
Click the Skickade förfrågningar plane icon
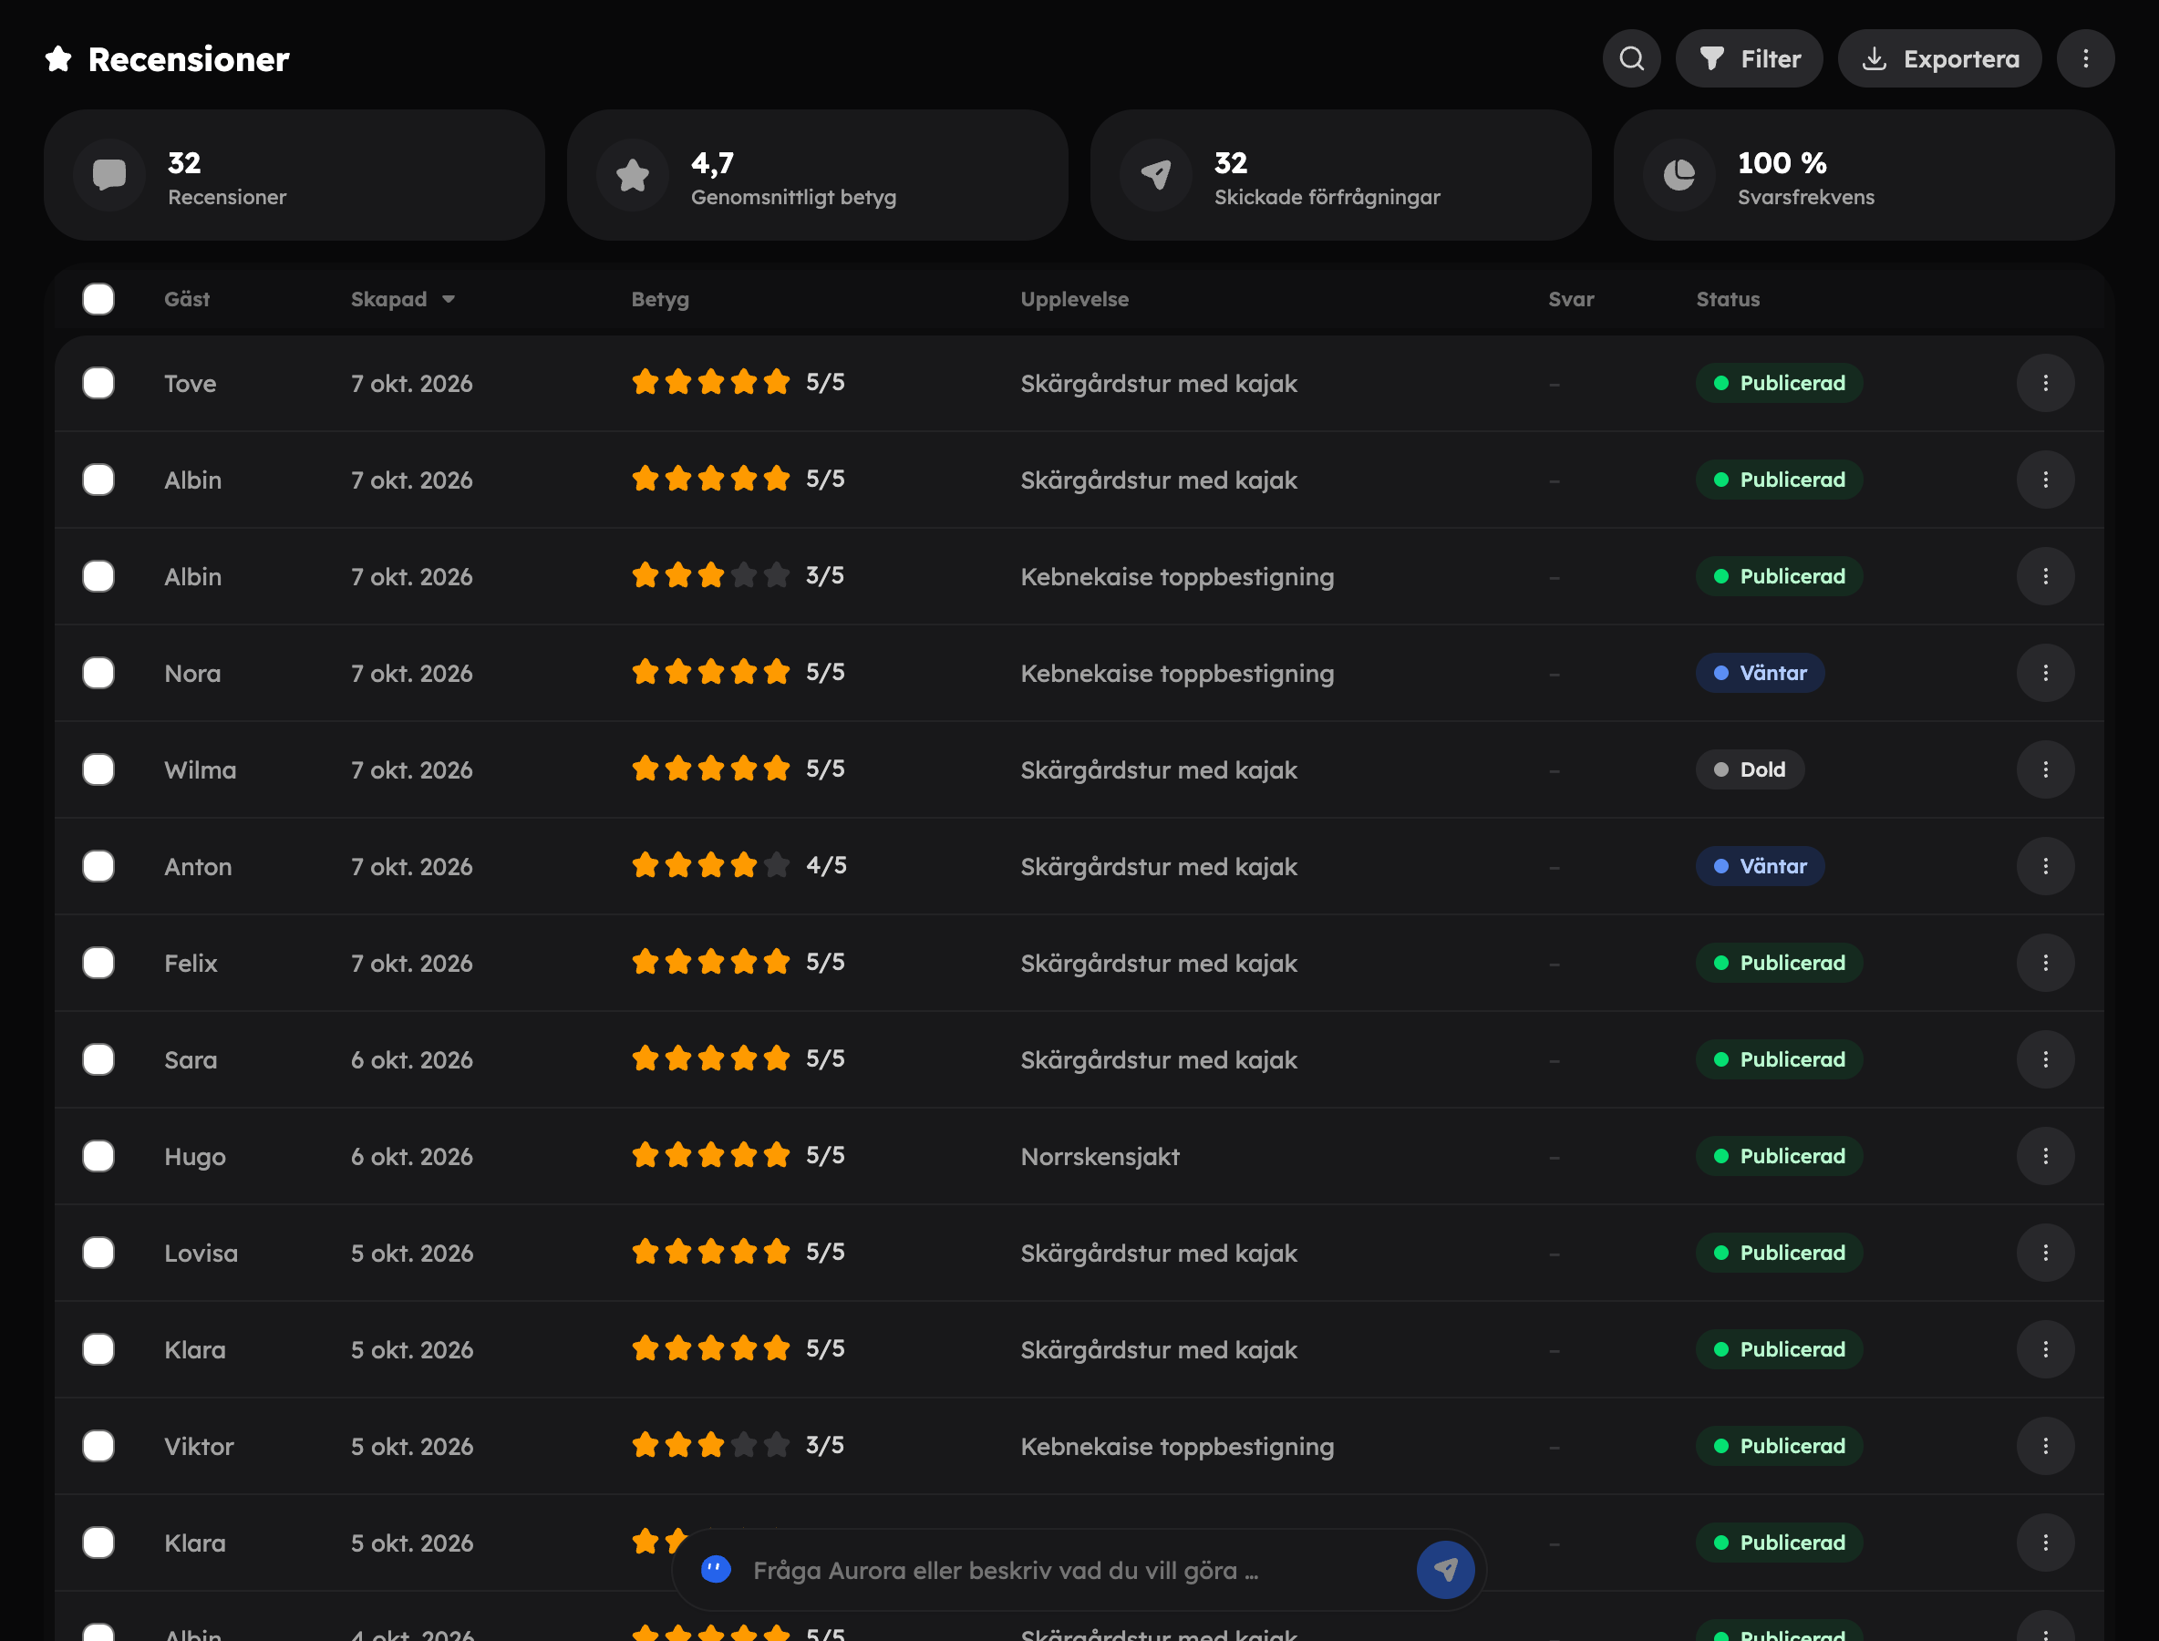(x=1156, y=176)
